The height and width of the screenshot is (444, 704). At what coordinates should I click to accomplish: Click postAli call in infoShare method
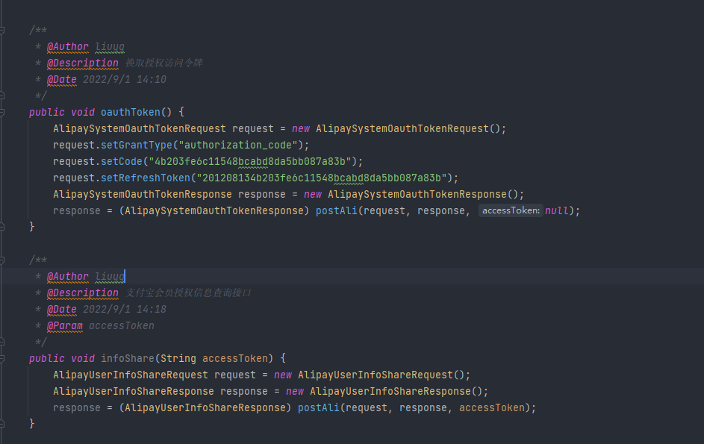[318, 407]
